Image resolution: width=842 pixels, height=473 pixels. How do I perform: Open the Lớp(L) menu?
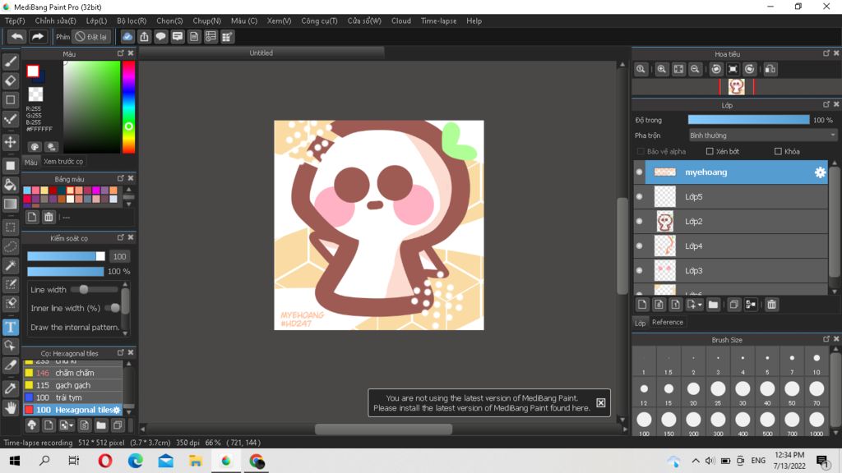[x=97, y=21]
